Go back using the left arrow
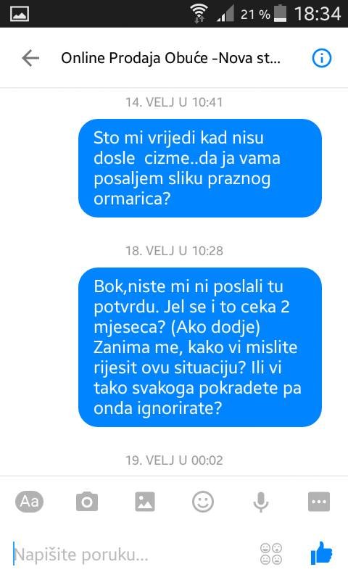348x580 pixels. point(30,59)
